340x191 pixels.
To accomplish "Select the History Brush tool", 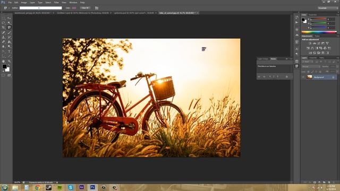I will point(9,37).
